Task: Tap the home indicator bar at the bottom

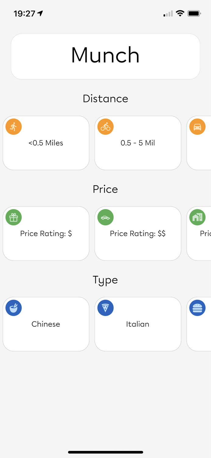Action: pyautogui.click(x=105, y=452)
